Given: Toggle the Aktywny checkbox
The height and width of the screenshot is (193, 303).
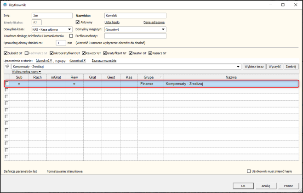Looking at the screenshot, I should click(78, 22).
